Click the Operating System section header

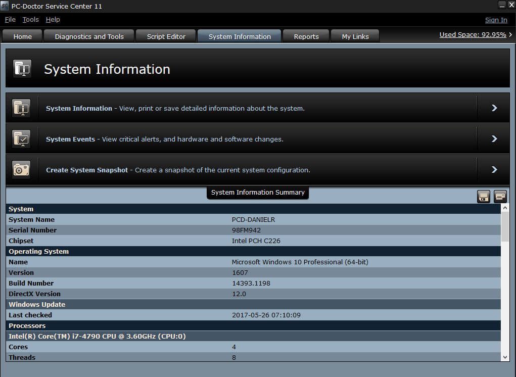point(253,251)
